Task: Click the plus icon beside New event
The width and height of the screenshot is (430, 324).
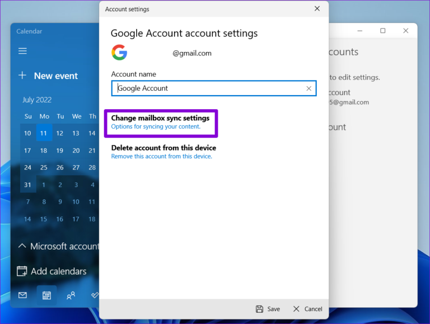Action: coord(22,76)
